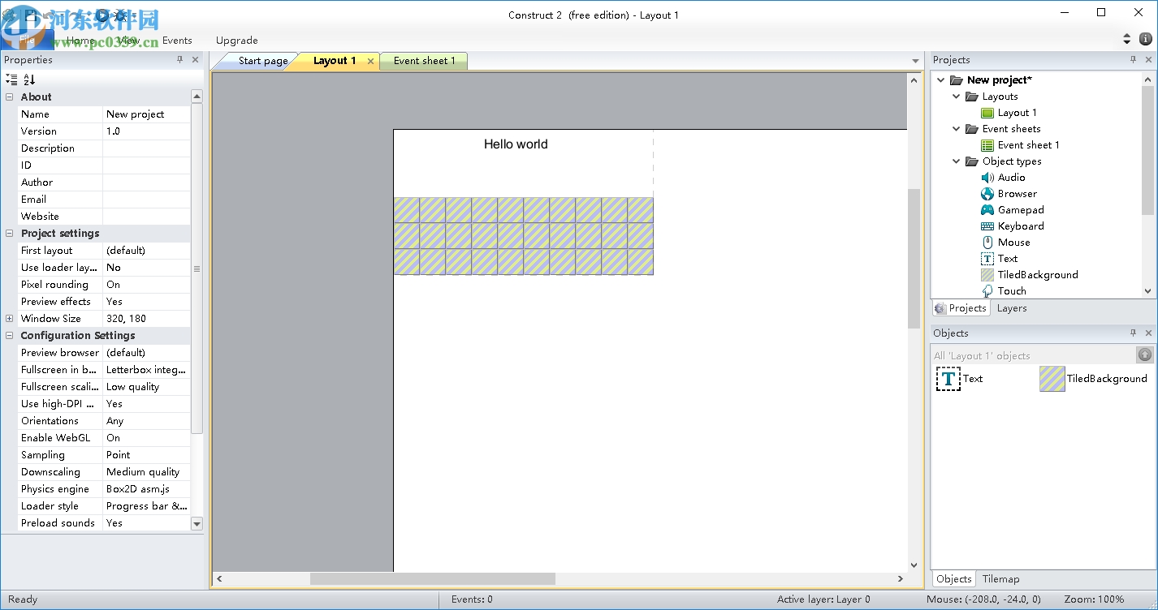Click the Projects tree scroll down arrow
The image size is (1158, 610).
1148,290
